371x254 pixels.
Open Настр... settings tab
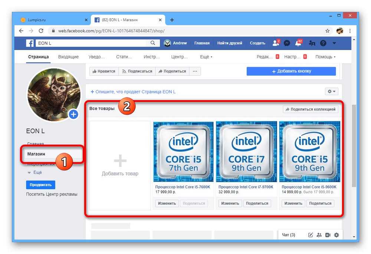[296, 57]
